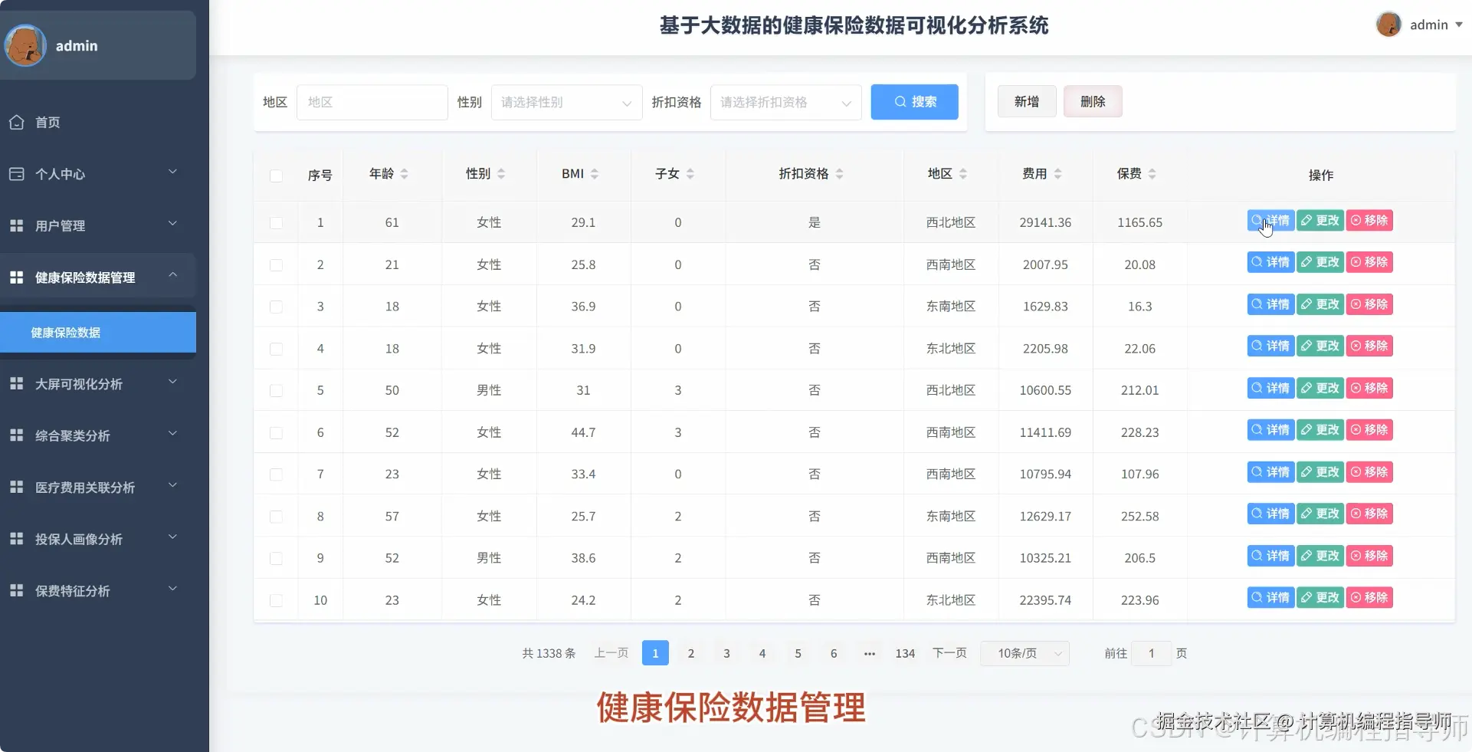The height and width of the screenshot is (752, 1472).
Task: Open 详情 for row 5
Action: [1270, 388]
